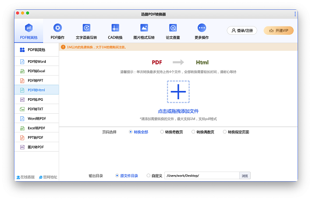
Task: Open 更多操作 for more functions
Action: click(x=202, y=31)
